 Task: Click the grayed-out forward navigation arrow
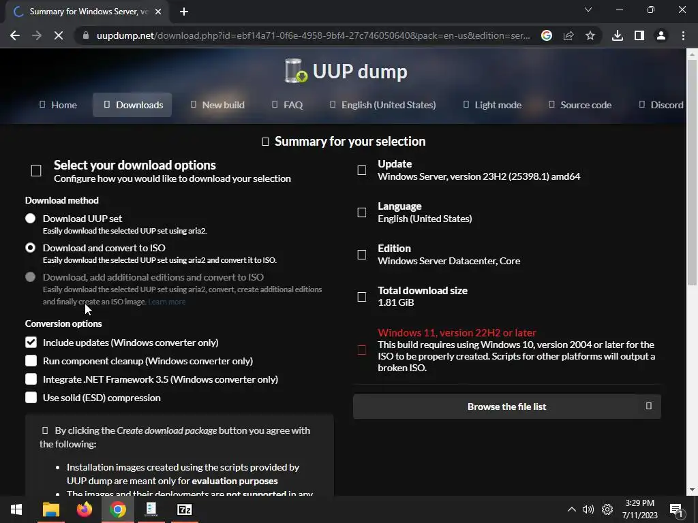click(x=37, y=35)
